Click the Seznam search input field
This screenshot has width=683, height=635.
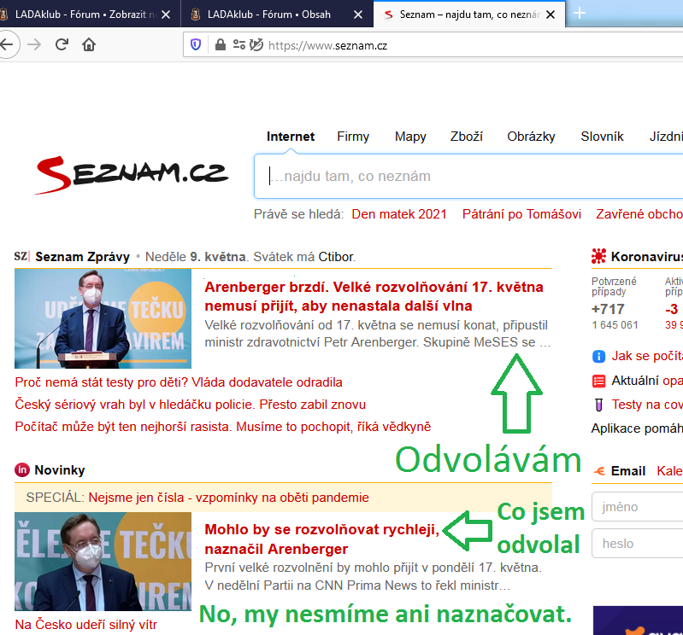[470, 177]
